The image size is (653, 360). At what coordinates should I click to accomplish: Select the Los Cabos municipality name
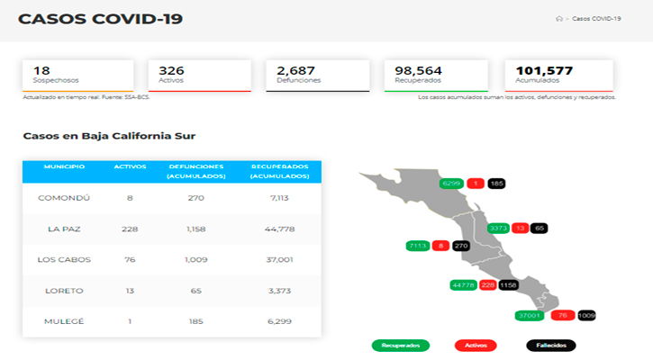coord(64,260)
